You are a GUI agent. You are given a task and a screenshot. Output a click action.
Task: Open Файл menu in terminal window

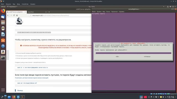coord(94,12)
